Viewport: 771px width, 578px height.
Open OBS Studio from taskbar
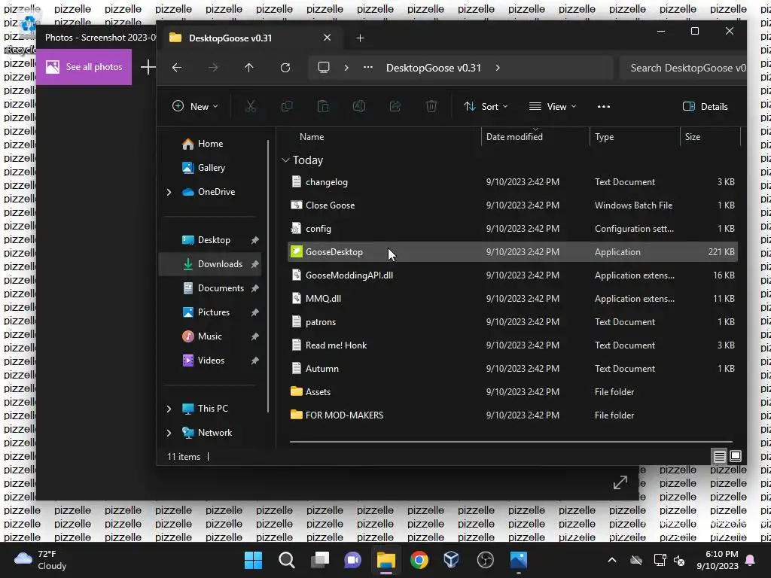pyautogui.click(x=486, y=560)
